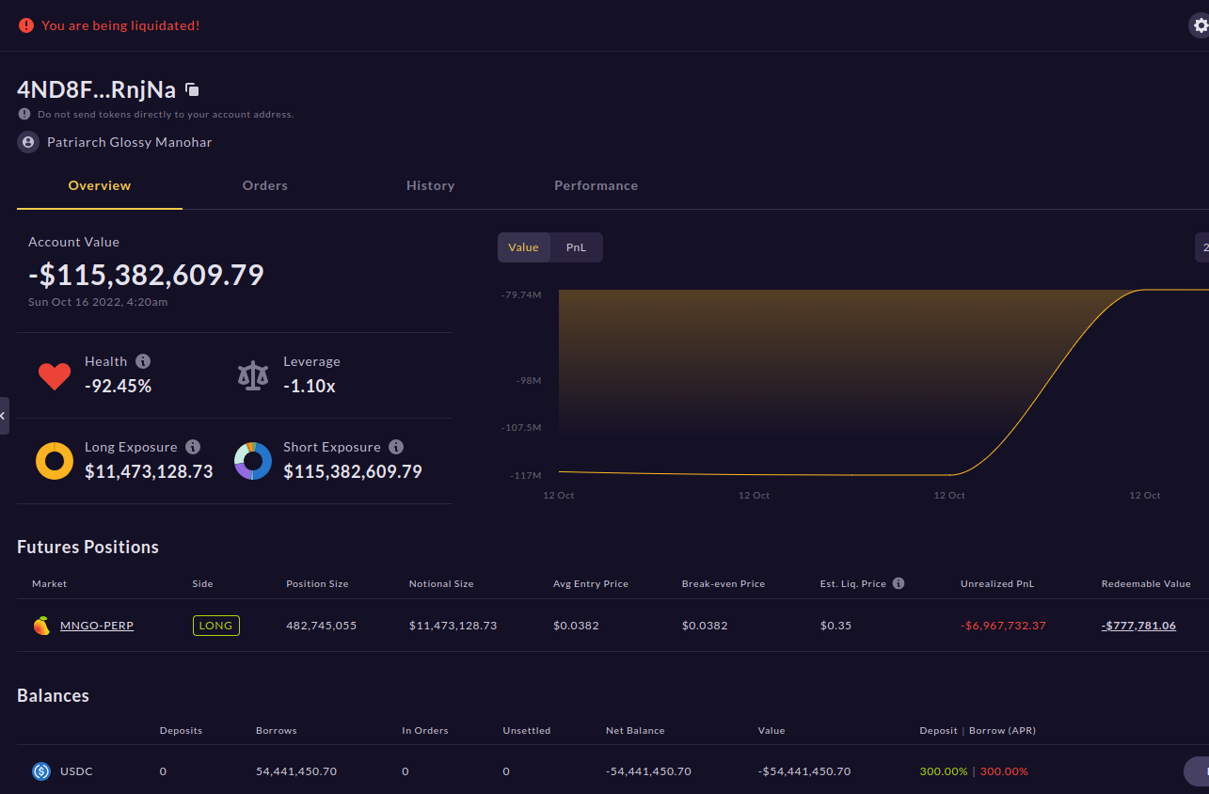Open the History tab
Screen dimensions: 1209x794
coord(431,185)
